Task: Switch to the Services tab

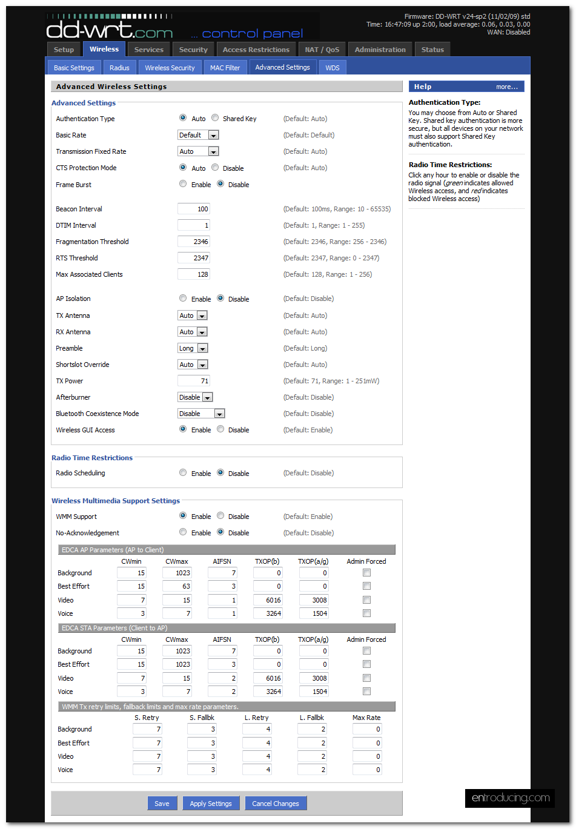Action: coord(149,50)
